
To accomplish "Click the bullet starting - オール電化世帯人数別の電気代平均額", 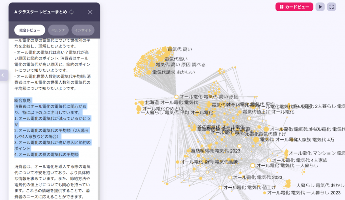I will point(53,82).
